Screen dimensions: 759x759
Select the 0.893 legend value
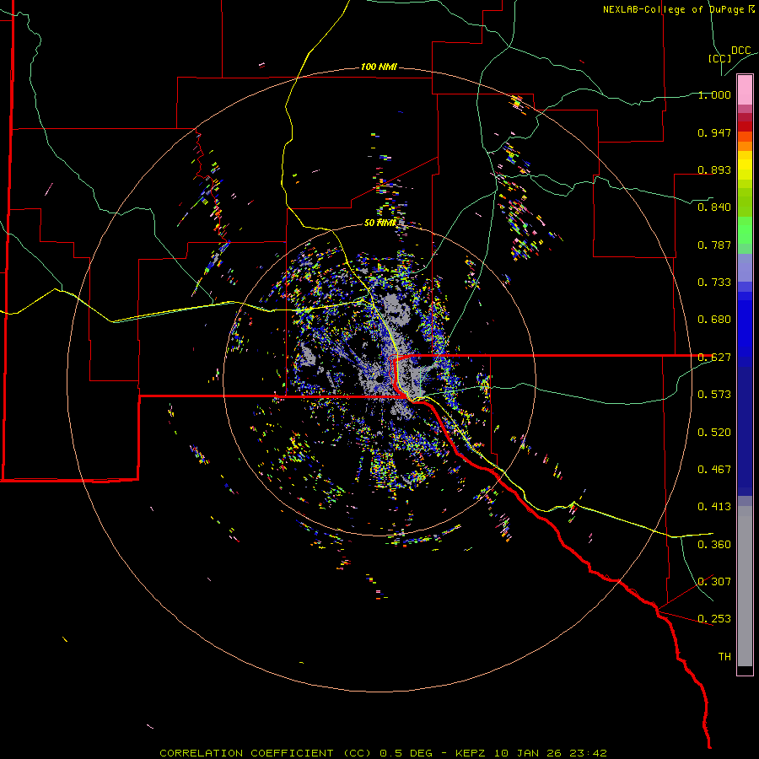pyautogui.click(x=714, y=170)
